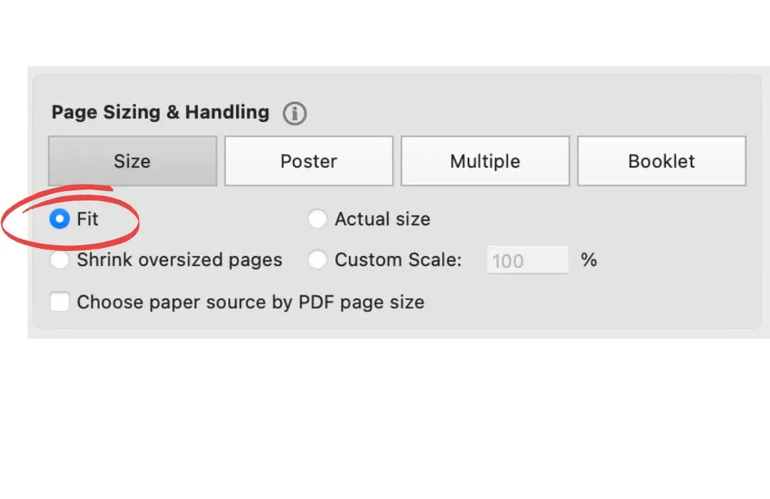The width and height of the screenshot is (770, 499).
Task: Open the Poster tab
Action: pos(309,161)
